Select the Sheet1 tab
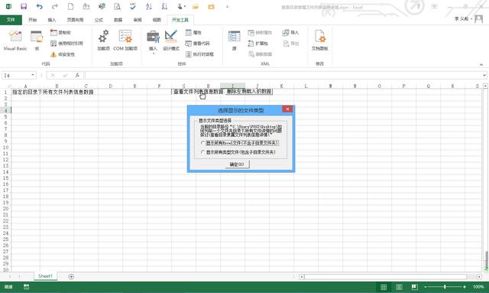This screenshot has width=489, height=293. point(45,276)
